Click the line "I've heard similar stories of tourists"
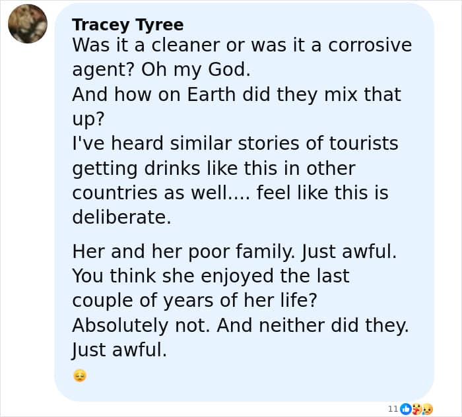 click(235, 143)
